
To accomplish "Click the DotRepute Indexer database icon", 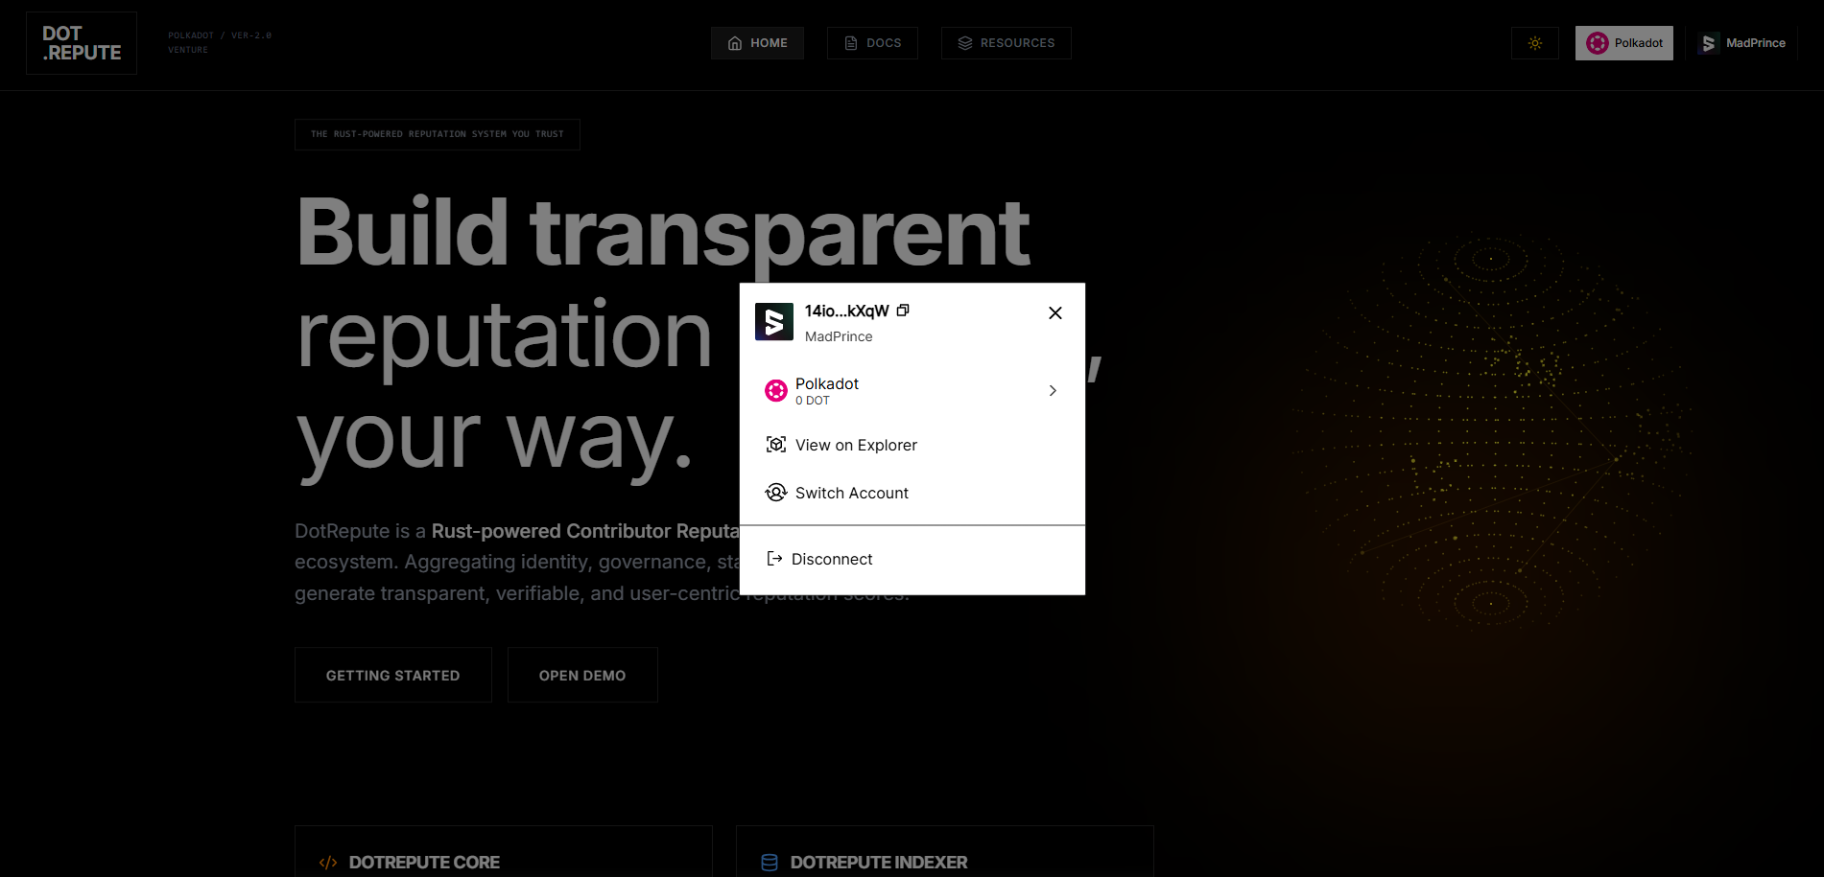I will click(770, 863).
